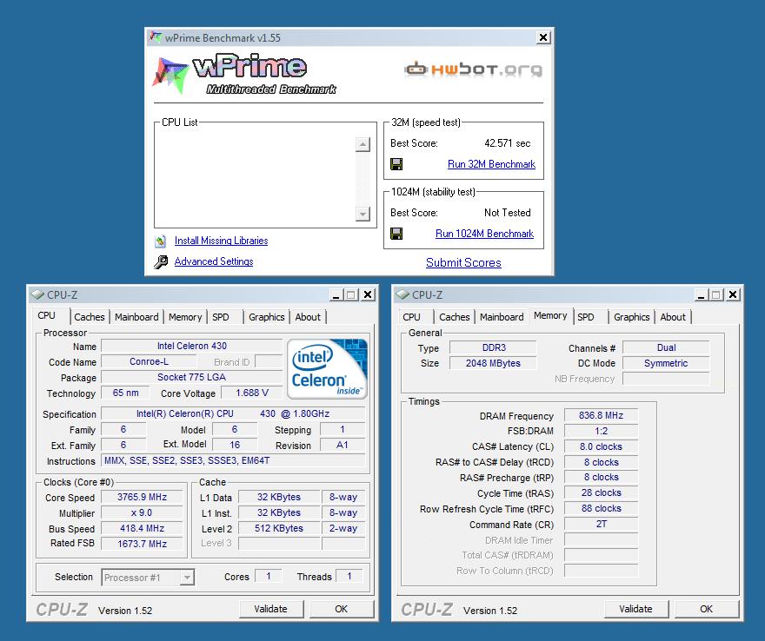The image size is (765, 641).
Task: Click the Not Tested score value
Action: 508,213
